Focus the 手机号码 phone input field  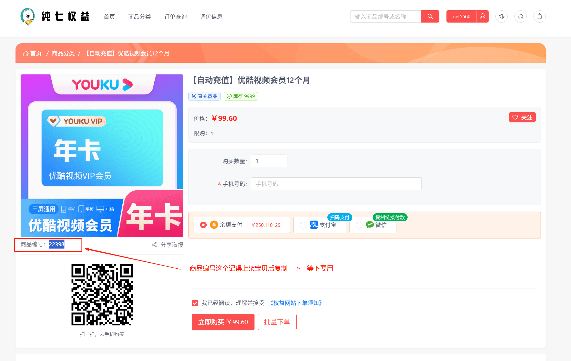tap(336, 184)
